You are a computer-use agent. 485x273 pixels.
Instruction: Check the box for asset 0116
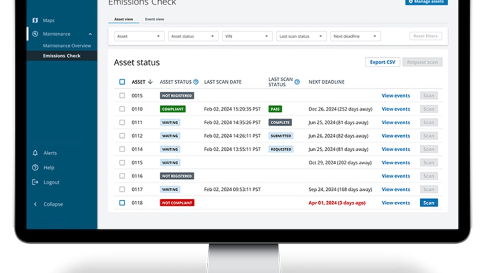pos(122,176)
